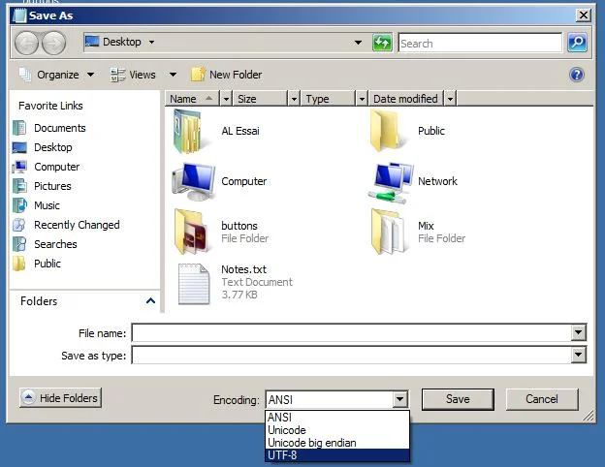
Task: Collapse the Folders pane chevron
Action: point(150,301)
